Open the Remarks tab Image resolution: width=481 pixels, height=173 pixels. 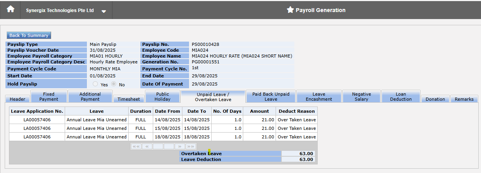(464, 99)
